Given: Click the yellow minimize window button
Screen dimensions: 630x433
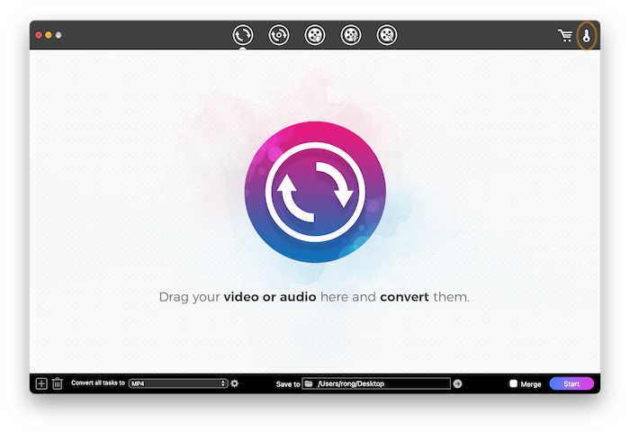Looking at the screenshot, I should pos(49,35).
